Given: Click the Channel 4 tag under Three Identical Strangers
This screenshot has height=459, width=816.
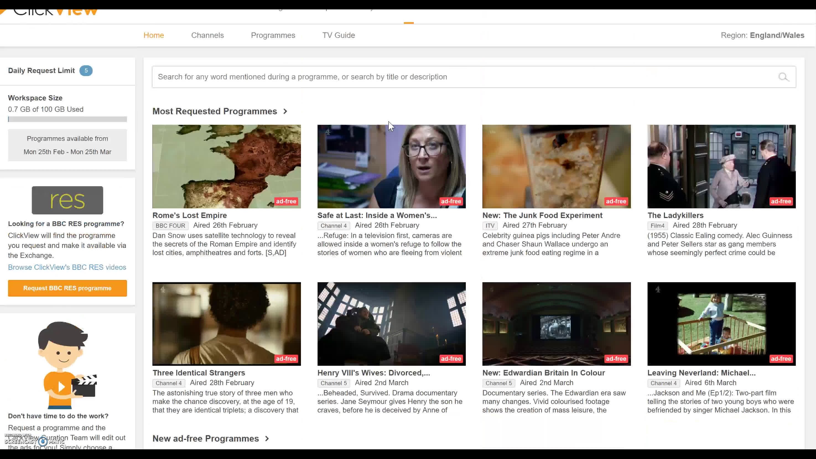Looking at the screenshot, I should [168, 383].
